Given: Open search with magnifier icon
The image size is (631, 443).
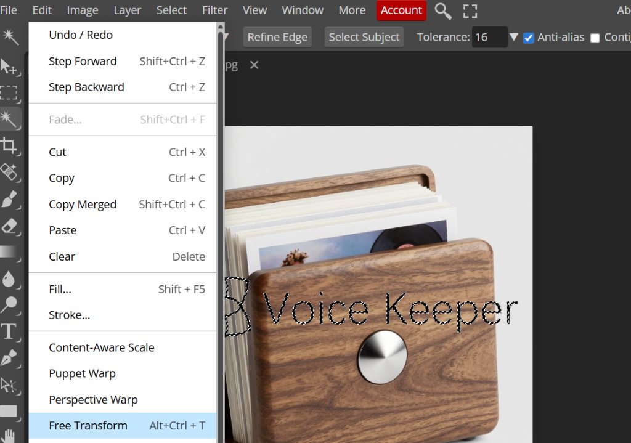Looking at the screenshot, I should 442,11.
